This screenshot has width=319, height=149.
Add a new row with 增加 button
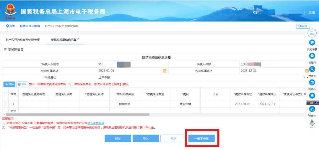[x=9, y=84]
